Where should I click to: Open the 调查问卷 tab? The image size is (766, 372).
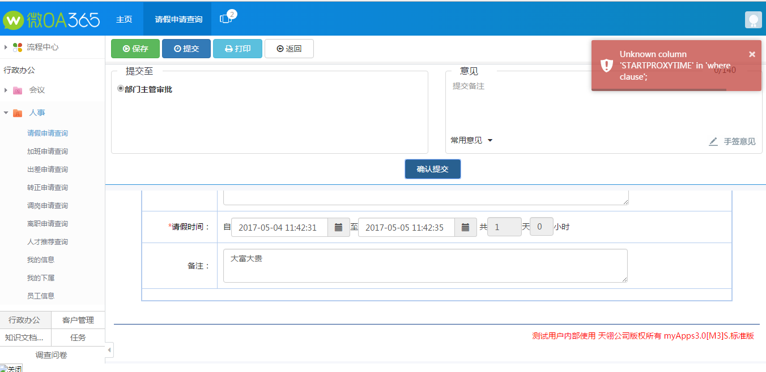[52, 355]
